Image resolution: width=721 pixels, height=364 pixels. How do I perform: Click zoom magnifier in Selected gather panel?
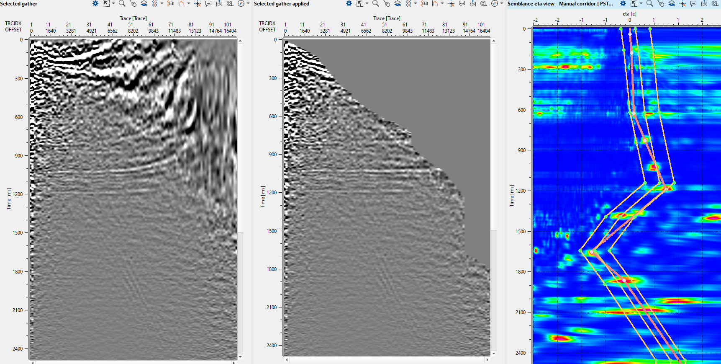point(122,3)
